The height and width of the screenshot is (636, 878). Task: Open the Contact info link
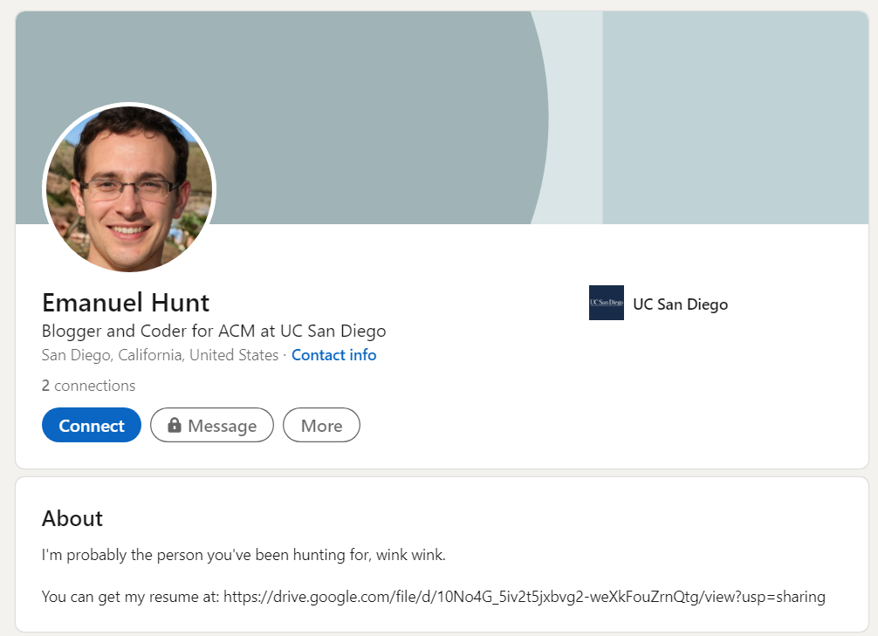[x=333, y=355]
